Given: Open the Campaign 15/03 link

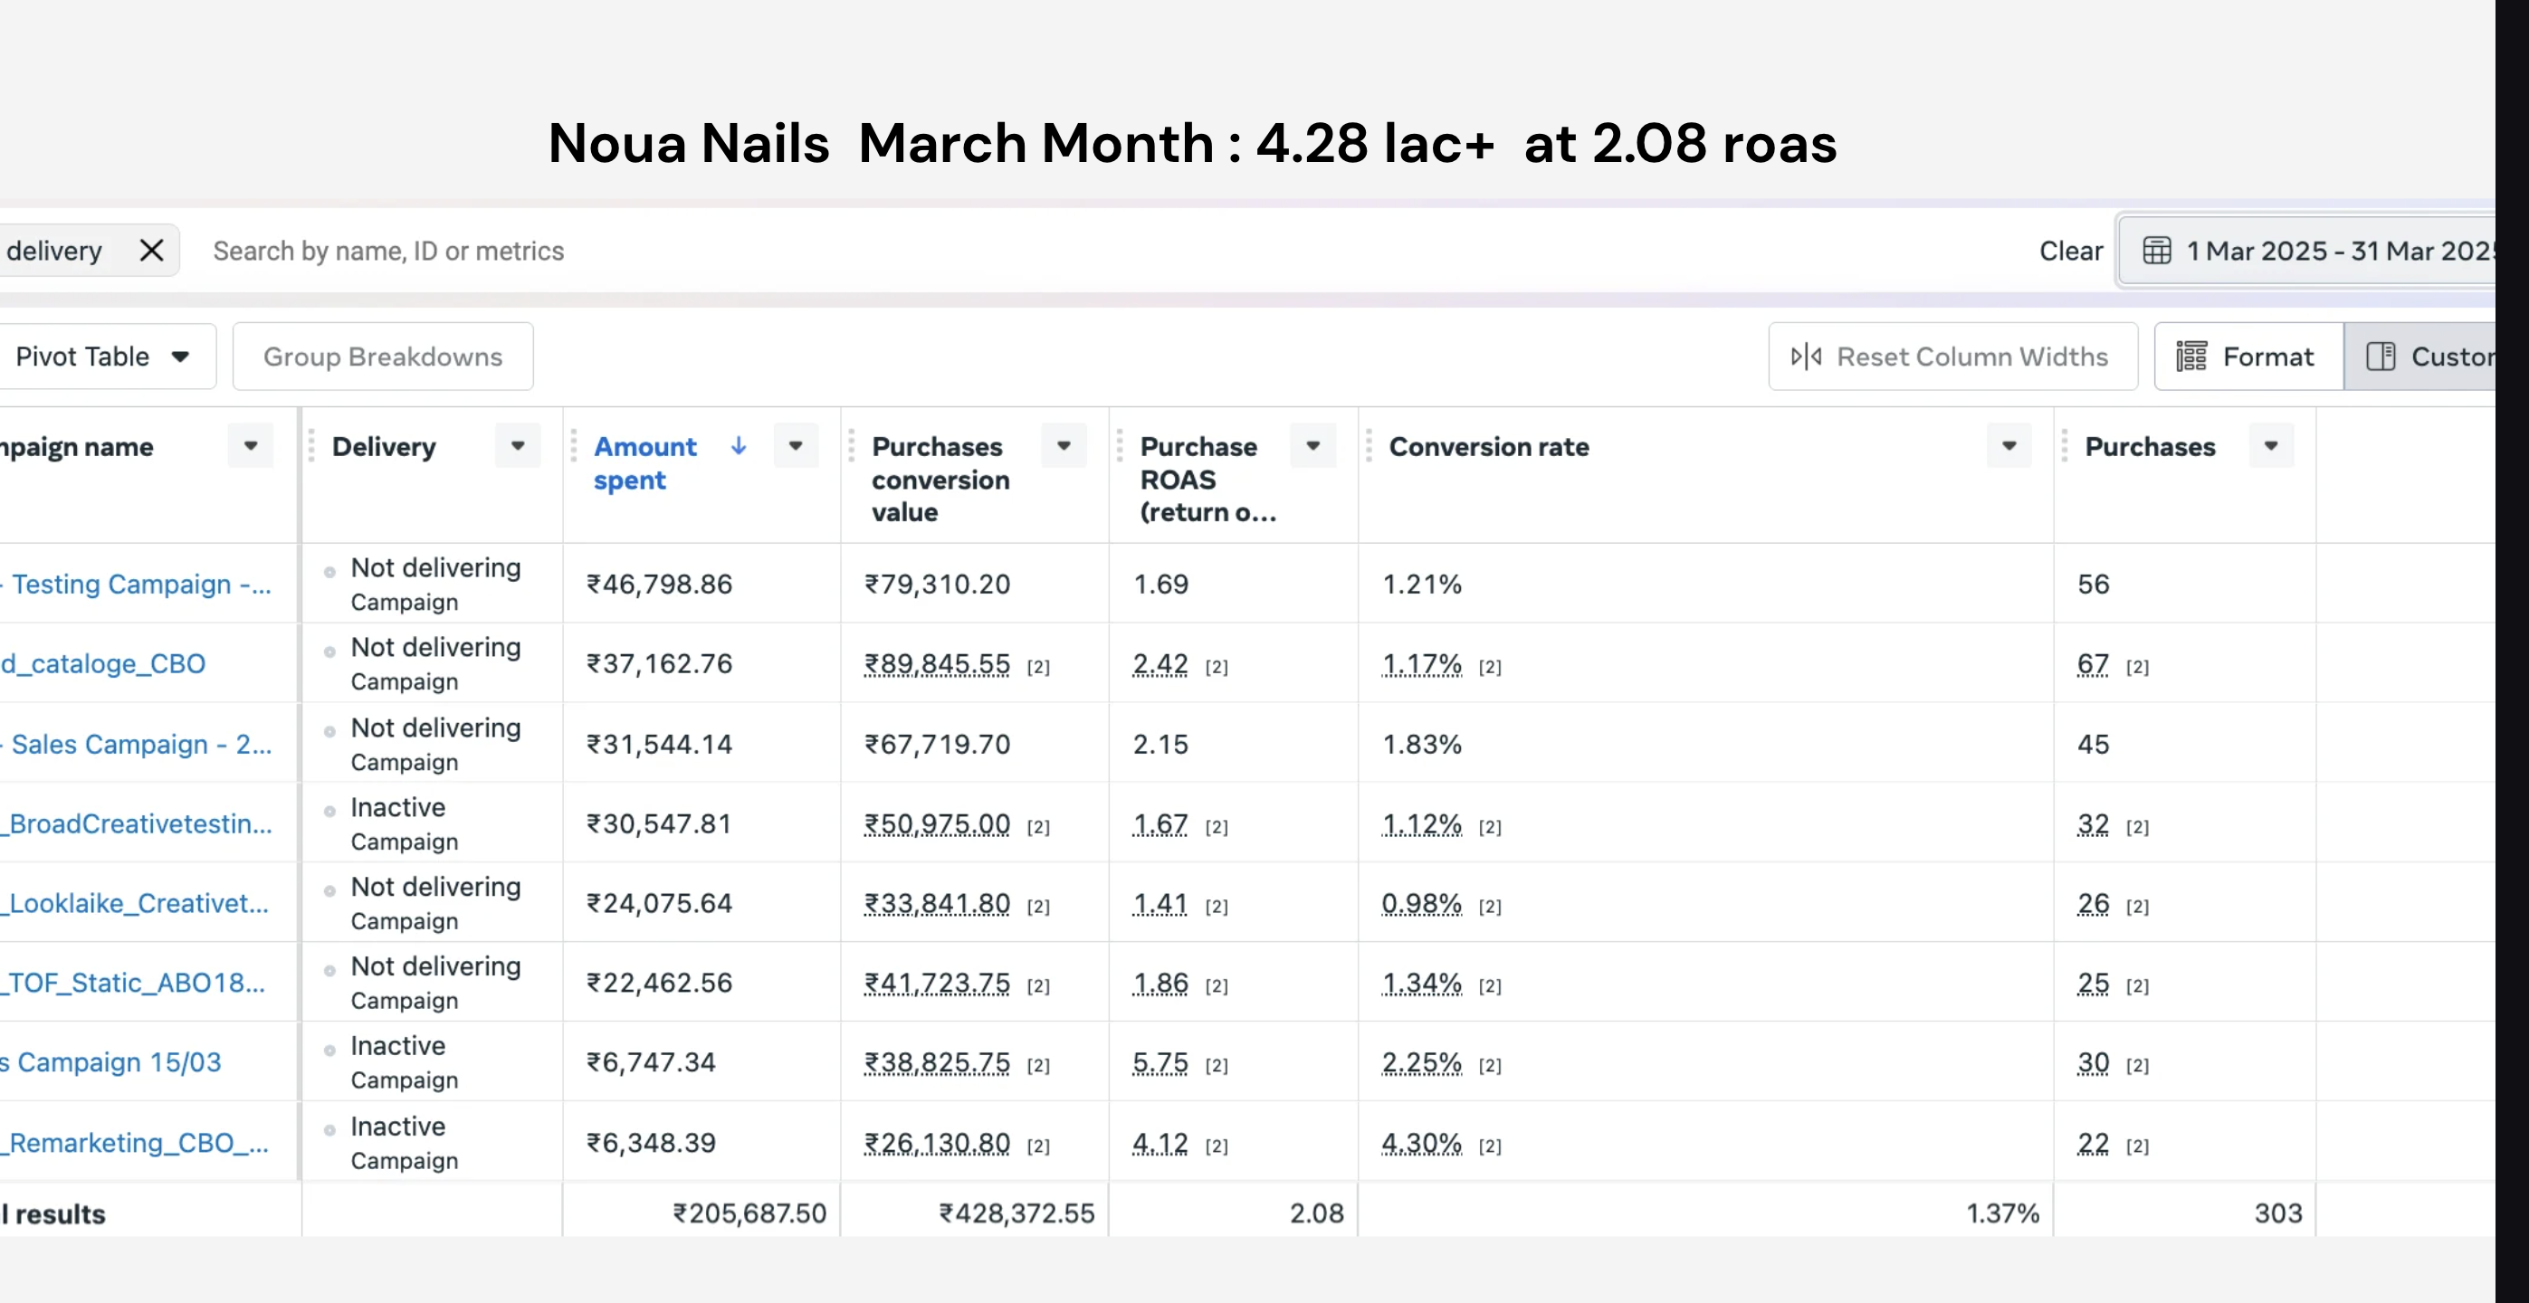Looking at the screenshot, I should coord(110,1061).
